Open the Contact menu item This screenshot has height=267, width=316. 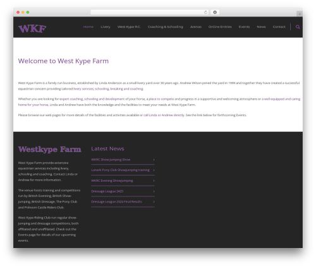(279, 27)
